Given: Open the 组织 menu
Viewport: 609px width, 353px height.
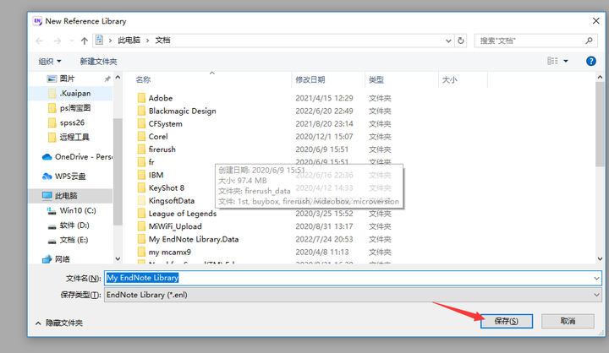Looking at the screenshot, I should tap(50, 62).
